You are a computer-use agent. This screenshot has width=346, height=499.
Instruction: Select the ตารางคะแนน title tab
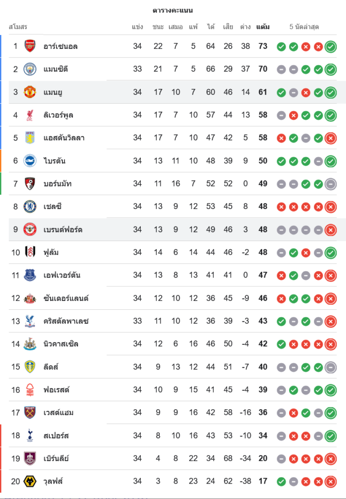pos(173,10)
